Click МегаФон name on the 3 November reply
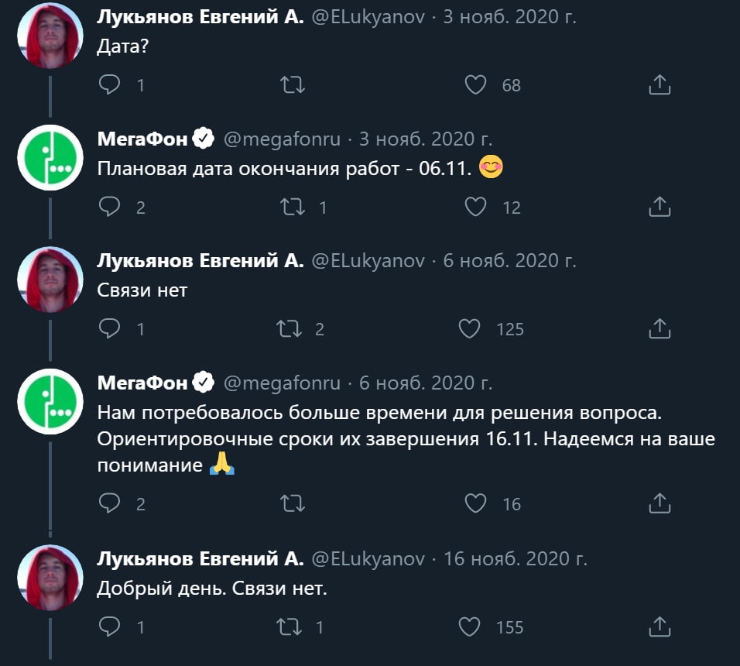The height and width of the screenshot is (666, 740). tap(142, 139)
